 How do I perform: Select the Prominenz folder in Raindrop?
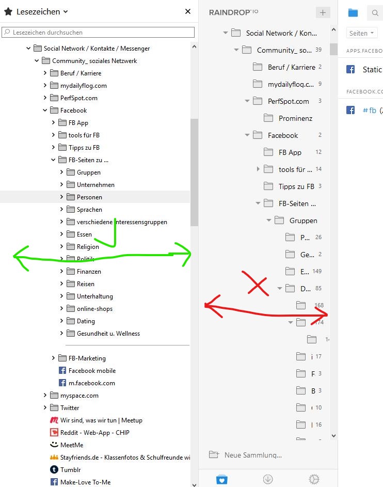click(x=288, y=118)
